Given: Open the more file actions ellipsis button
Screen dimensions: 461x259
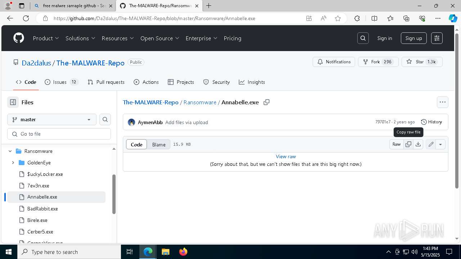Looking at the screenshot, I should [443, 102].
